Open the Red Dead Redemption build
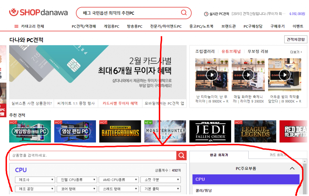 coord(293,131)
